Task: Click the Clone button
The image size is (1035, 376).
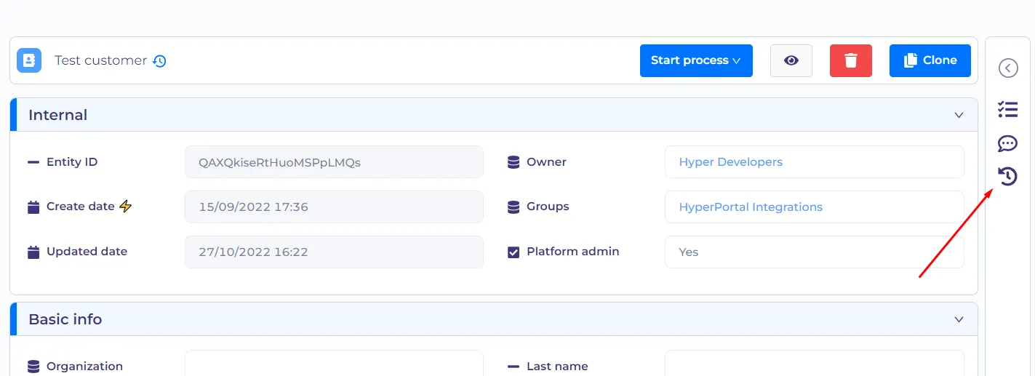Action: click(930, 60)
